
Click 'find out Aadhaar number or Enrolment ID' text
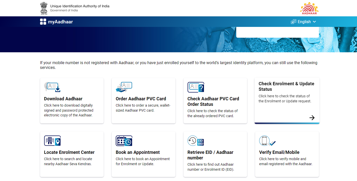(x=211, y=167)
